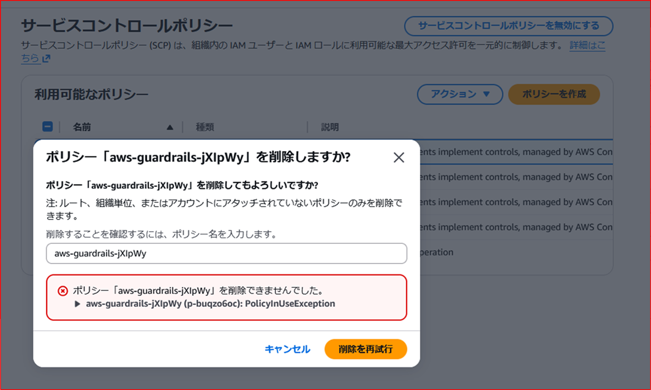Click the X to close the delete dialog

[399, 157]
